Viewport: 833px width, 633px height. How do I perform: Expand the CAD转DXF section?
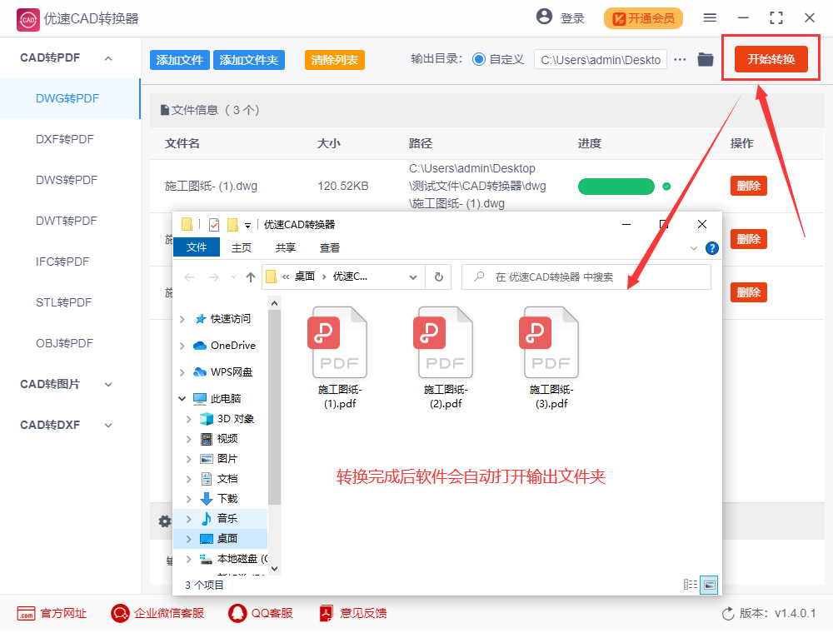click(x=108, y=425)
